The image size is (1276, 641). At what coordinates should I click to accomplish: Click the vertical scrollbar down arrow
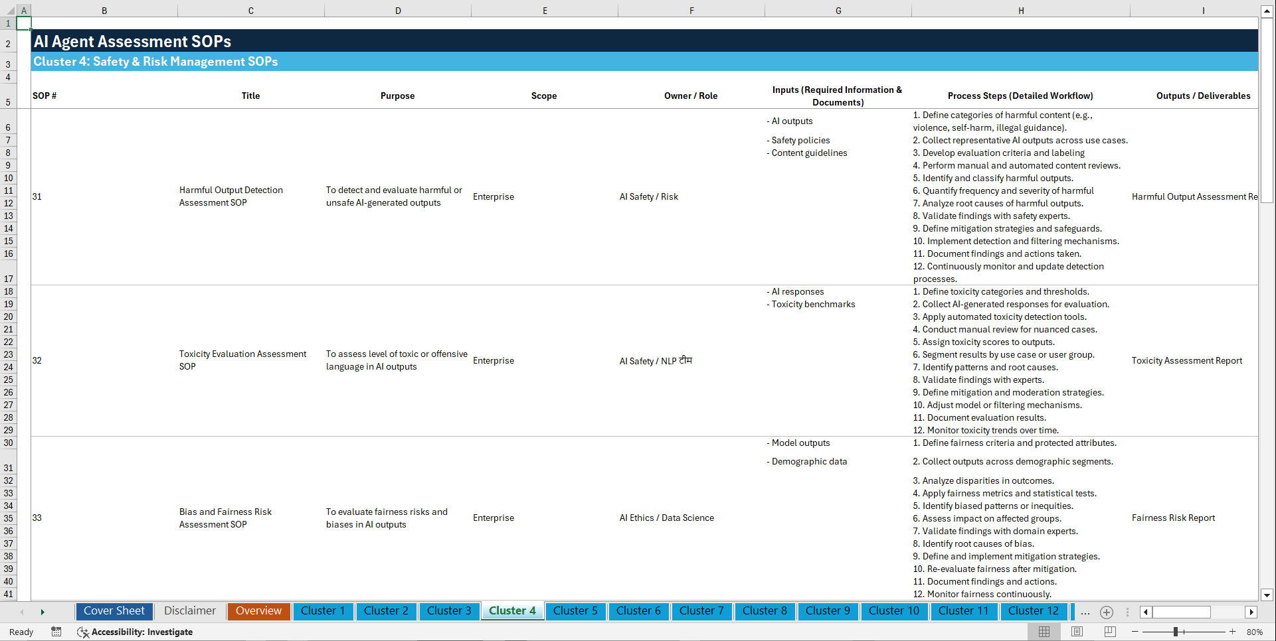coord(1267,596)
